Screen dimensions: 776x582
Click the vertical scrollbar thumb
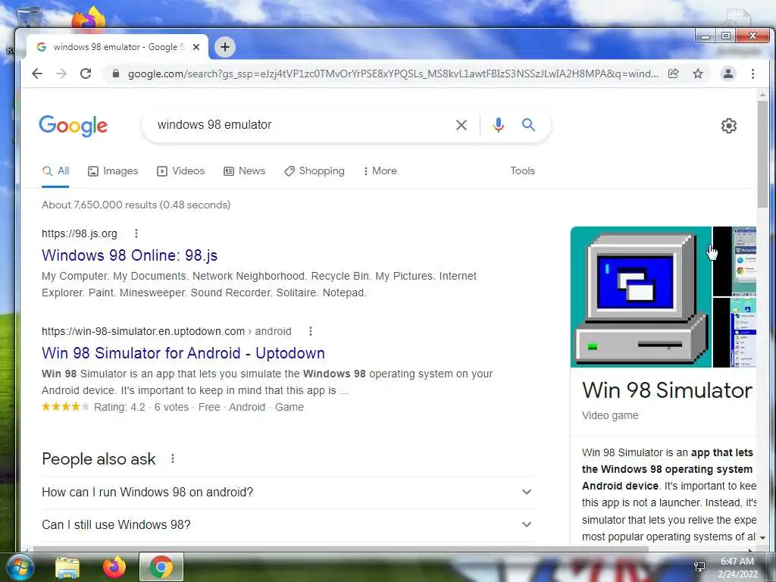tap(762, 155)
